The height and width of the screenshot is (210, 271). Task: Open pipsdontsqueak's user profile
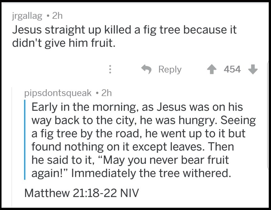click(58, 93)
